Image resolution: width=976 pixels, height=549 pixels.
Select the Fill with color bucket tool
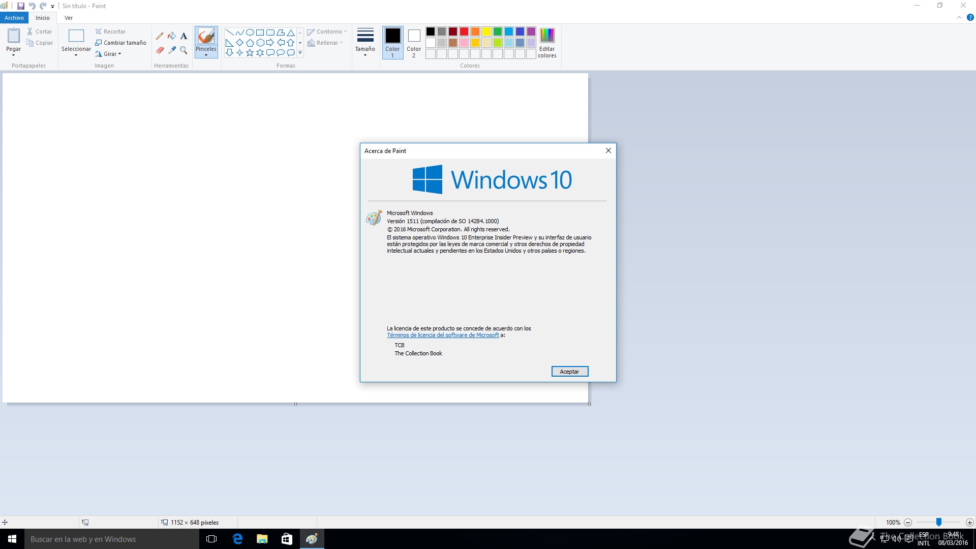click(x=172, y=36)
